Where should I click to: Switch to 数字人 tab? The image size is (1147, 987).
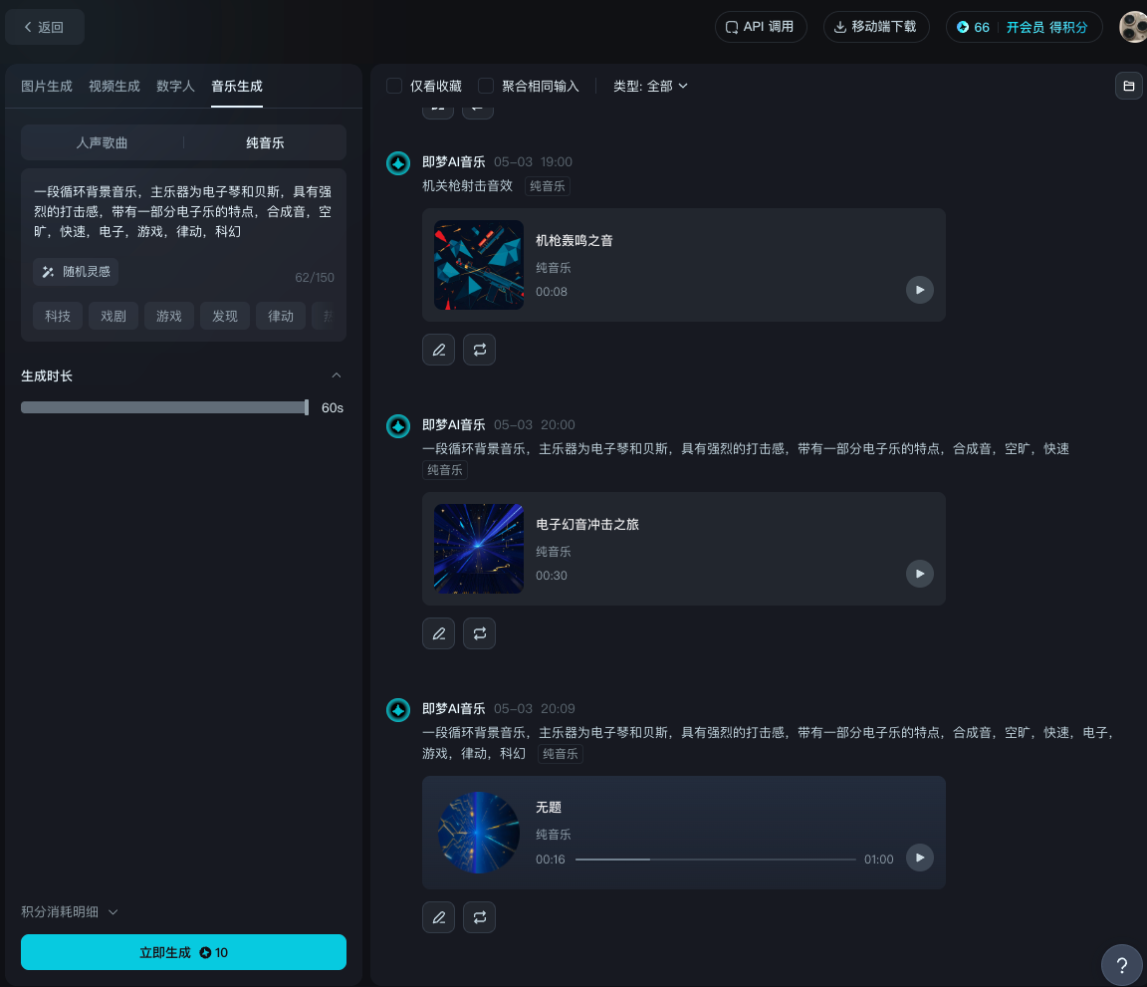[175, 87]
